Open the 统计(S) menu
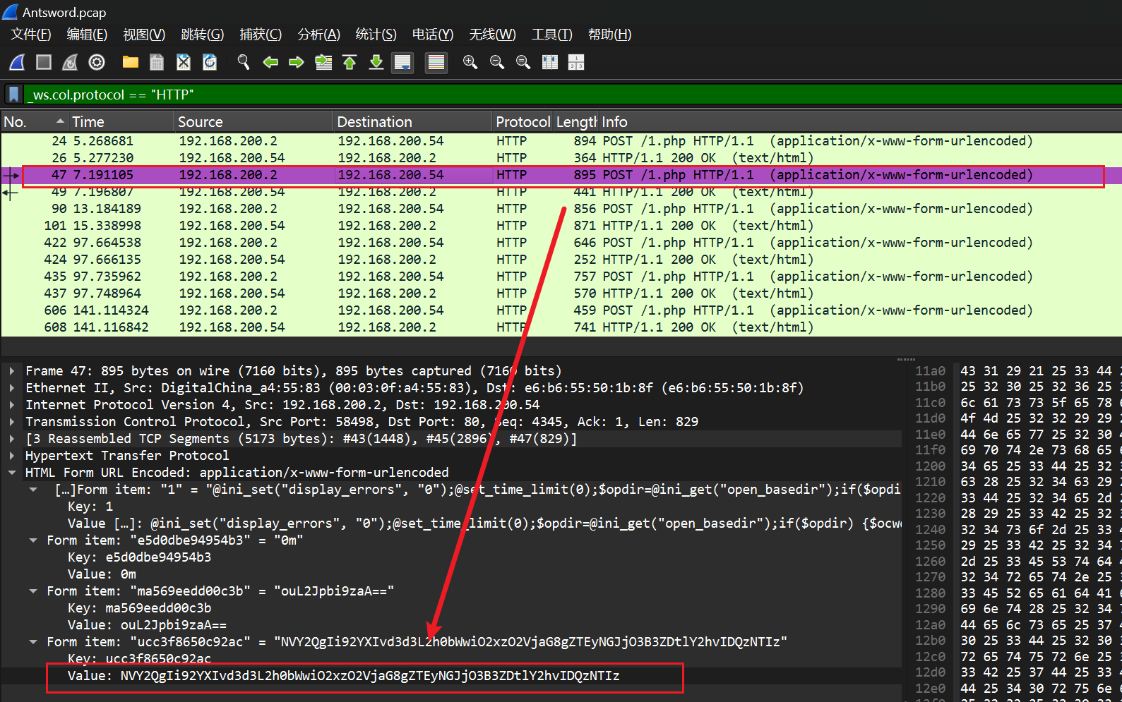 (376, 35)
